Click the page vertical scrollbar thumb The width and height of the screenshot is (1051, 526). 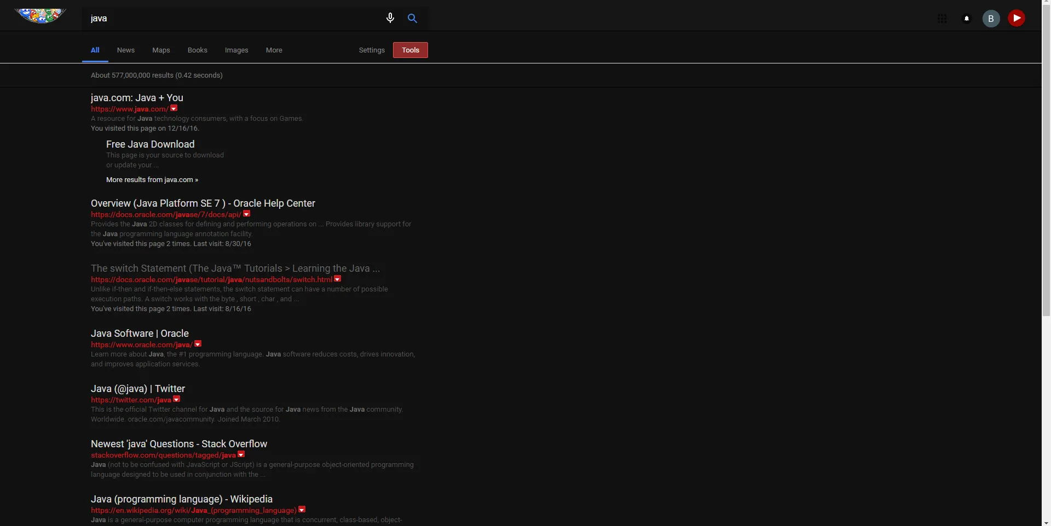(1046, 162)
